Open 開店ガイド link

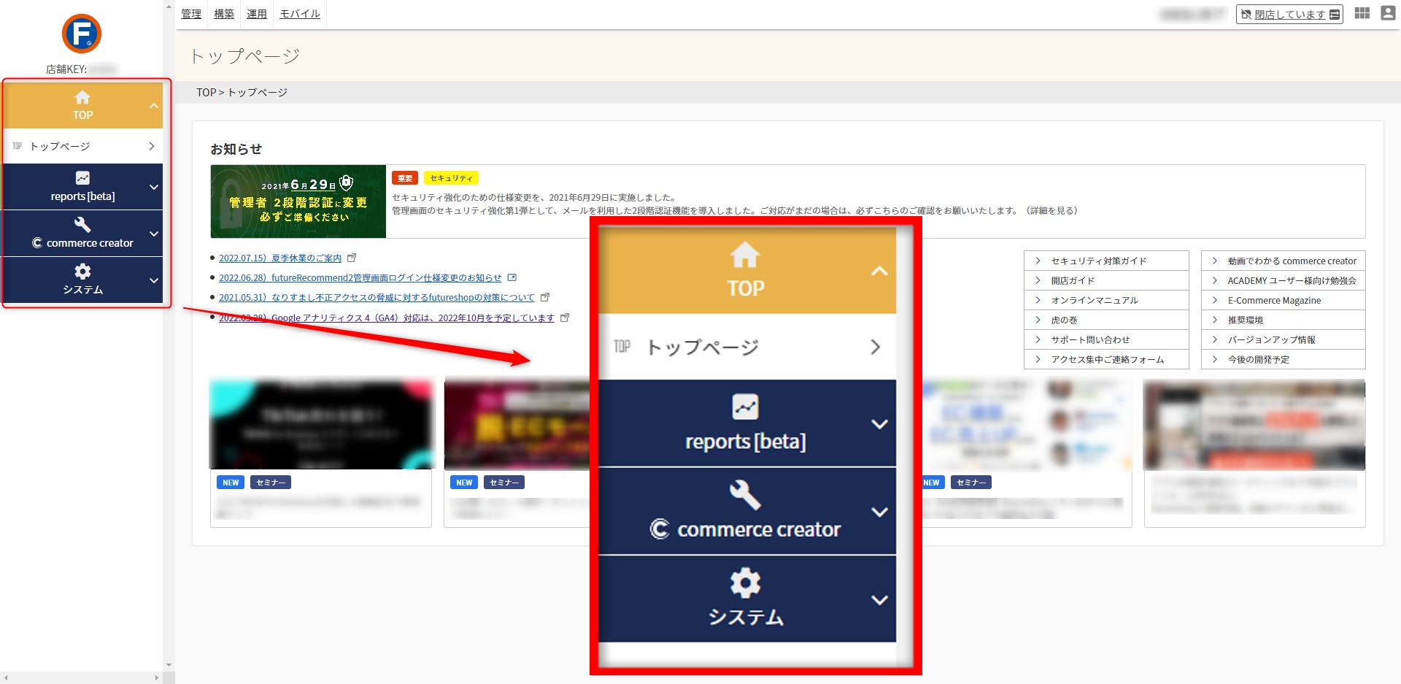pyautogui.click(x=1106, y=280)
